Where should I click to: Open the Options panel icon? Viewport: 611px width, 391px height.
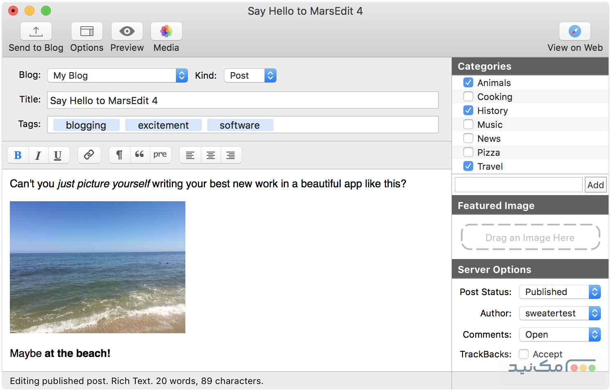point(87,32)
